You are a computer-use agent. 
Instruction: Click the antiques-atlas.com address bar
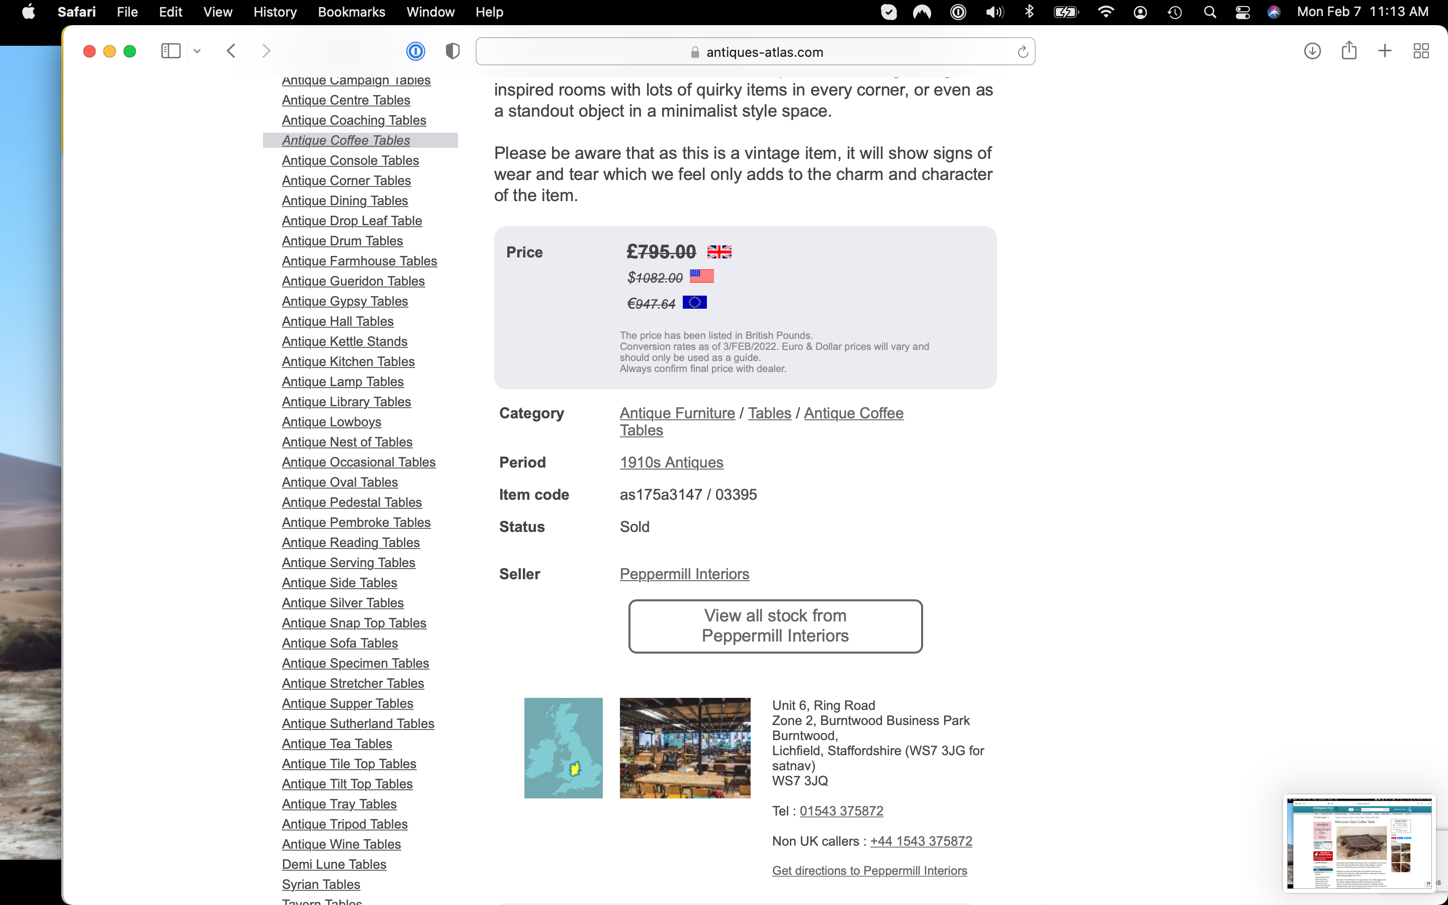pos(755,52)
